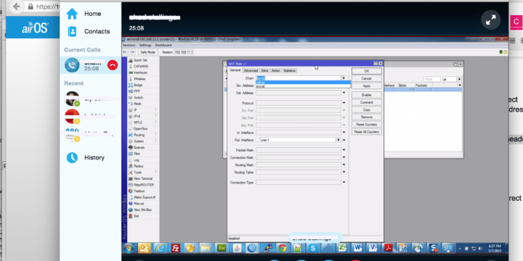Screen dimensions: 523x261
Task: Open OpenFlow menu in WinBox
Action: pos(140,128)
